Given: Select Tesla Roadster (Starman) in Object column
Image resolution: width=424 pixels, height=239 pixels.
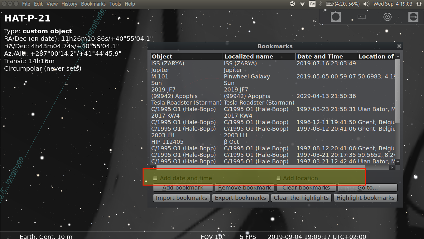Looking at the screenshot, I should tap(186, 102).
